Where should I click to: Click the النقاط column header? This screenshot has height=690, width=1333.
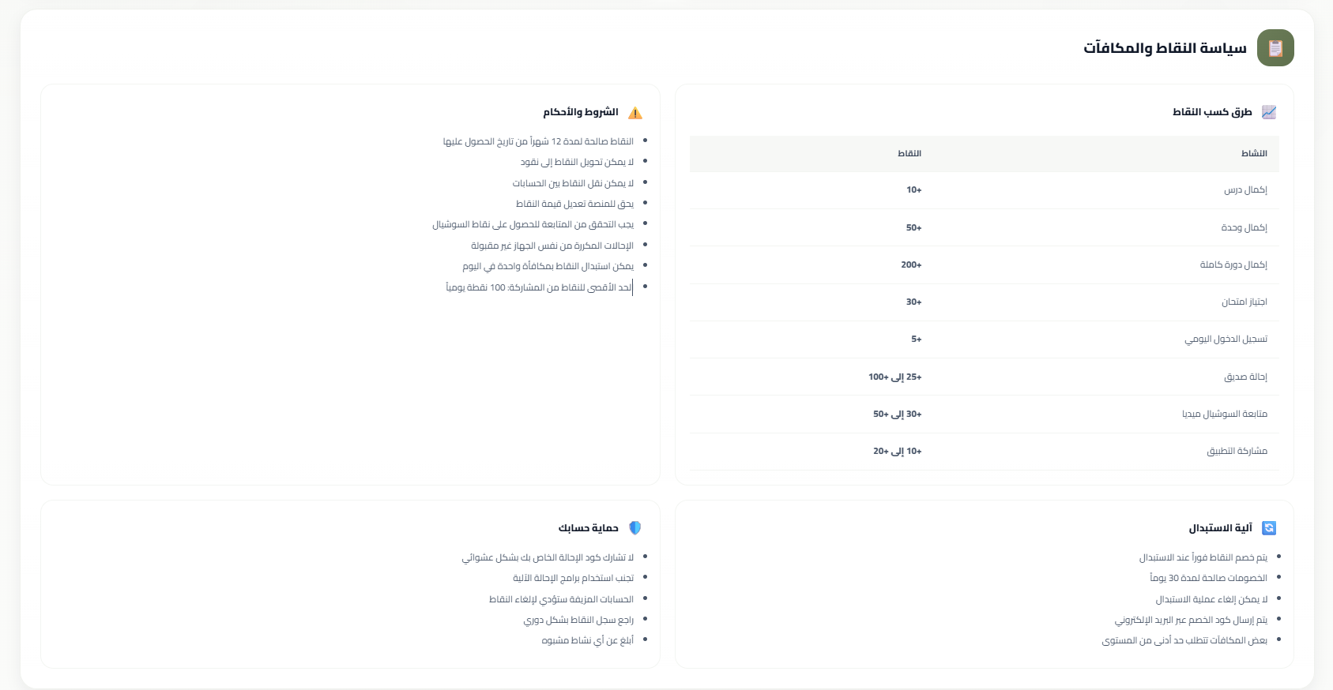pyautogui.click(x=909, y=153)
